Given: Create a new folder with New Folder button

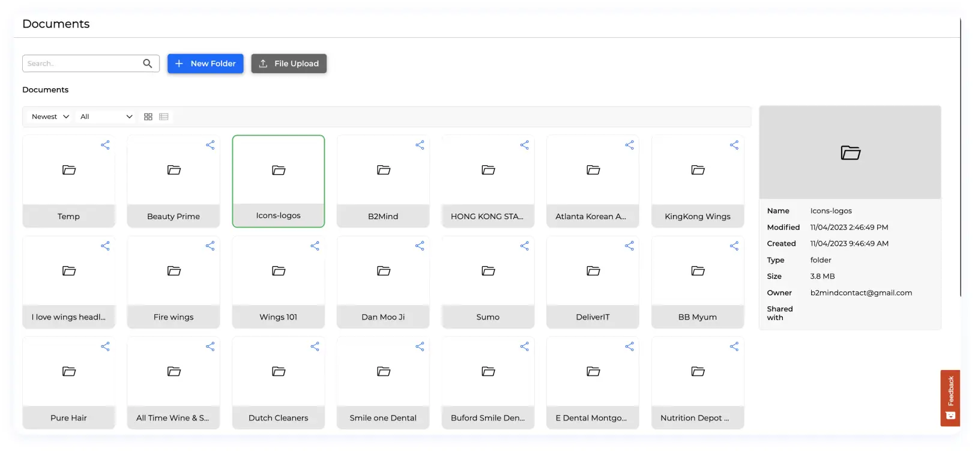Looking at the screenshot, I should coord(205,64).
